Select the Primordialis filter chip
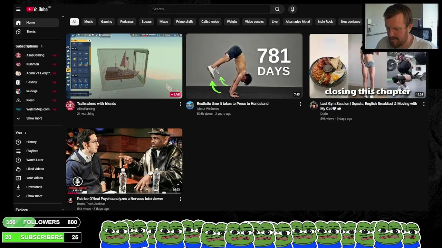The image size is (442, 248). pos(185,21)
